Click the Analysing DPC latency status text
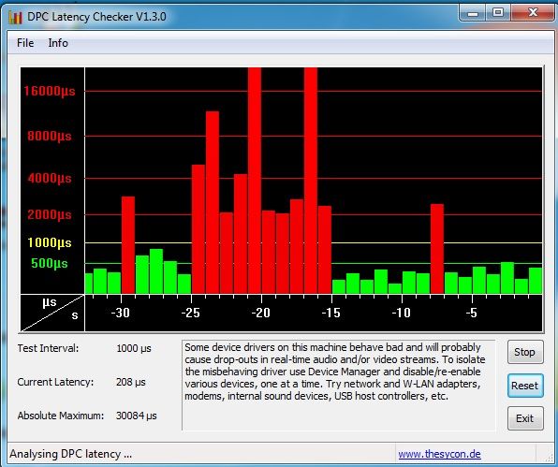The image size is (558, 467). (x=71, y=454)
